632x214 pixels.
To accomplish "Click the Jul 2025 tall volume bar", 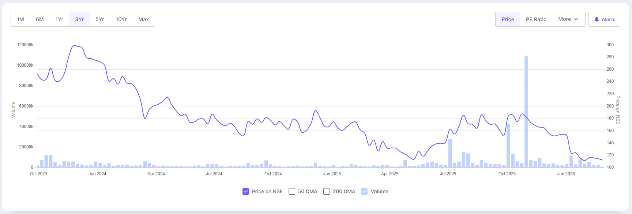I will click(450, 153).
